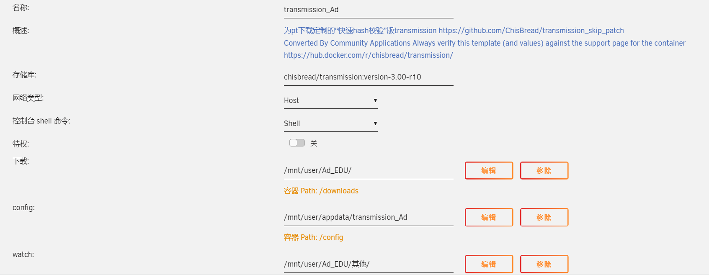Click 编辑 for the watch folder path
Screen dimensions: 709x275
(x=488, y=264)
